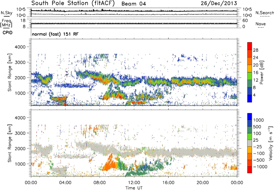The width and height of the screenshot is (274, 190).
Task: Click the 'Beam 04' label
Action: 134,4
